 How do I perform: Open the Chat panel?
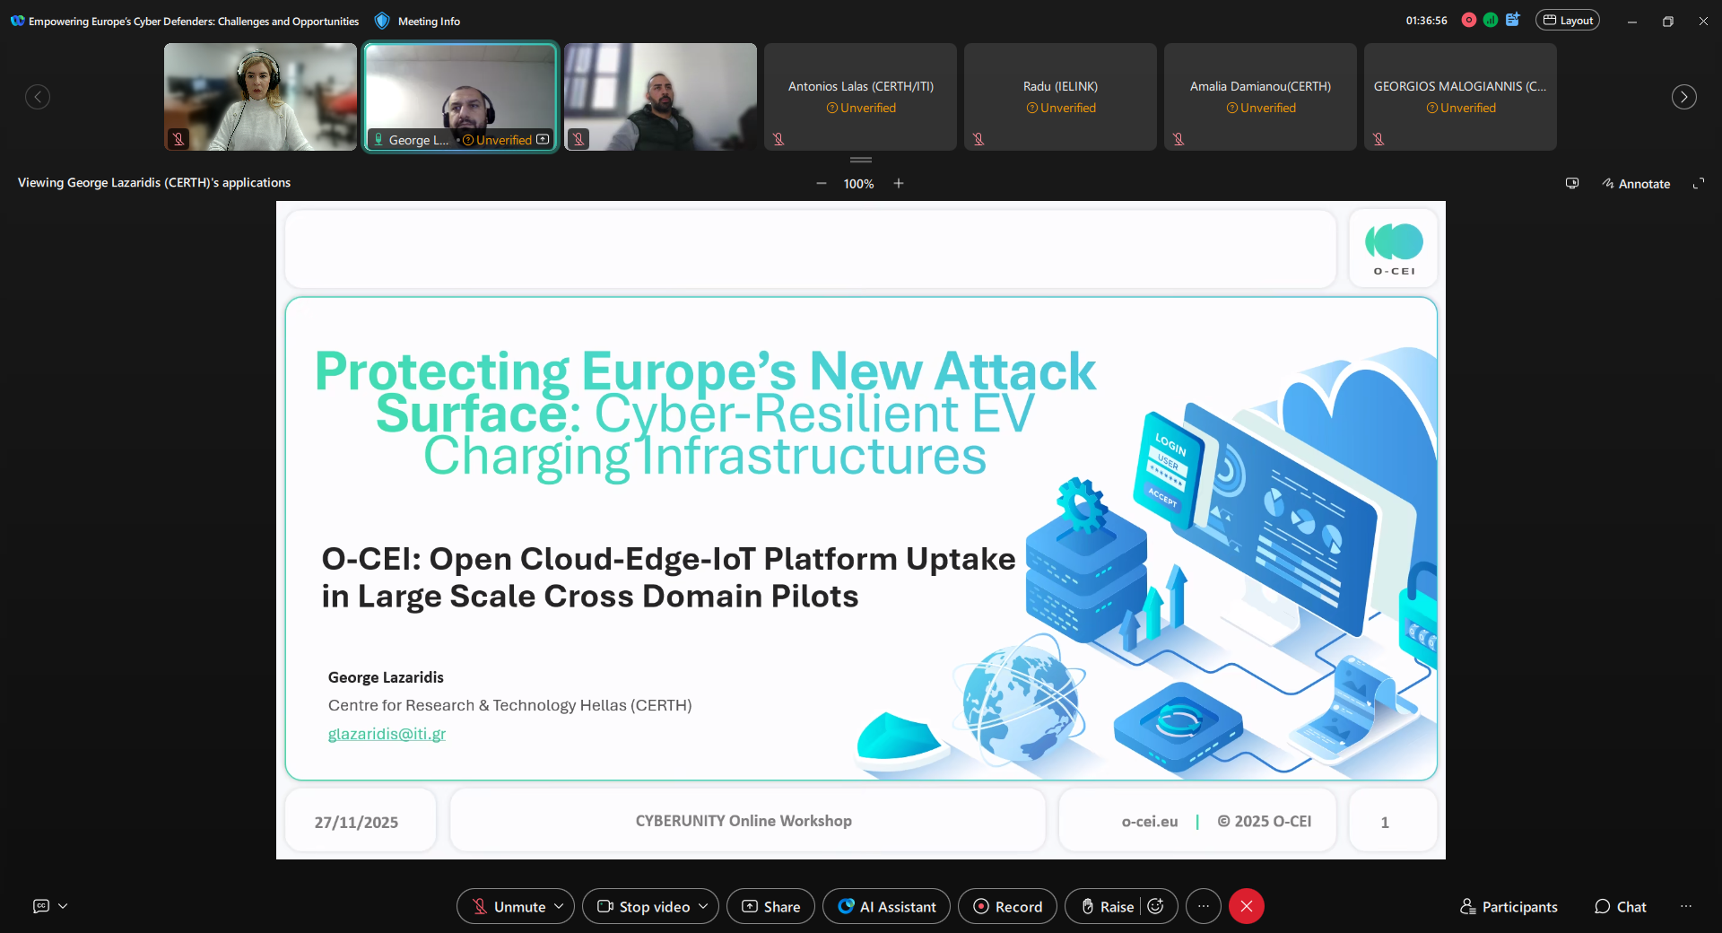(1620, 906)
